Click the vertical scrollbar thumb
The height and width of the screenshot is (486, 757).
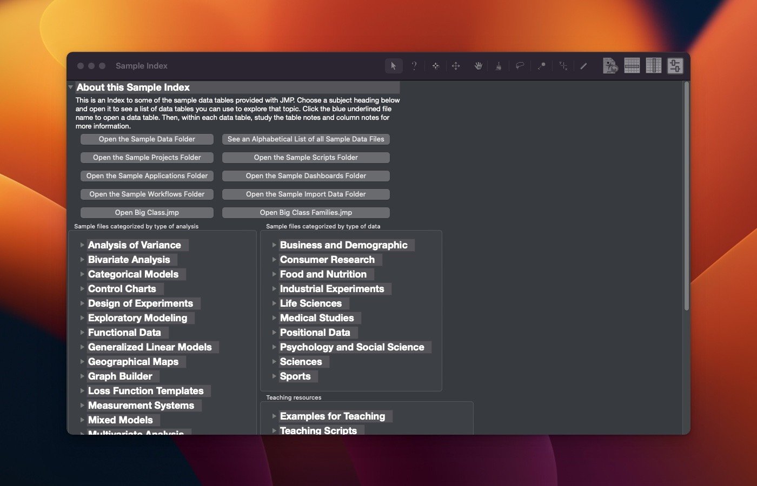pyautogui.click(x=687, y=196)
